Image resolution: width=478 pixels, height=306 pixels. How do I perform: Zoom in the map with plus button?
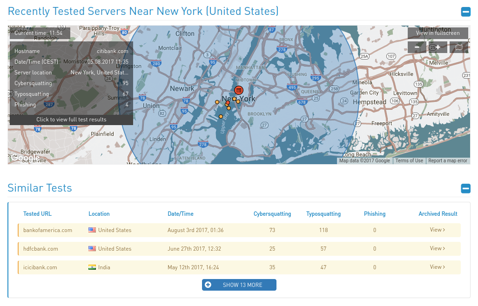(x=438, y=47)
